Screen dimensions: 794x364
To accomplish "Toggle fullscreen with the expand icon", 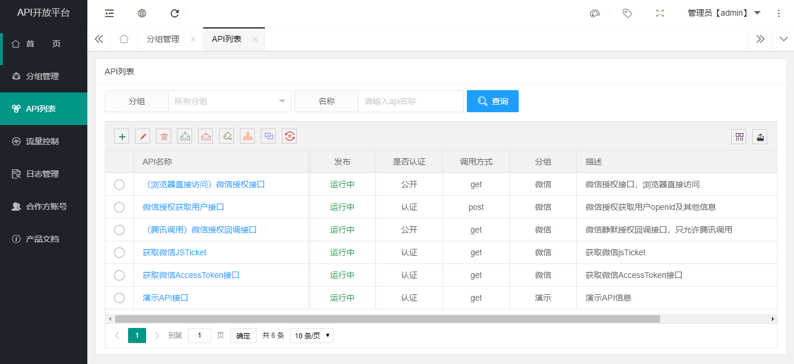I will (x=660, y=13).
